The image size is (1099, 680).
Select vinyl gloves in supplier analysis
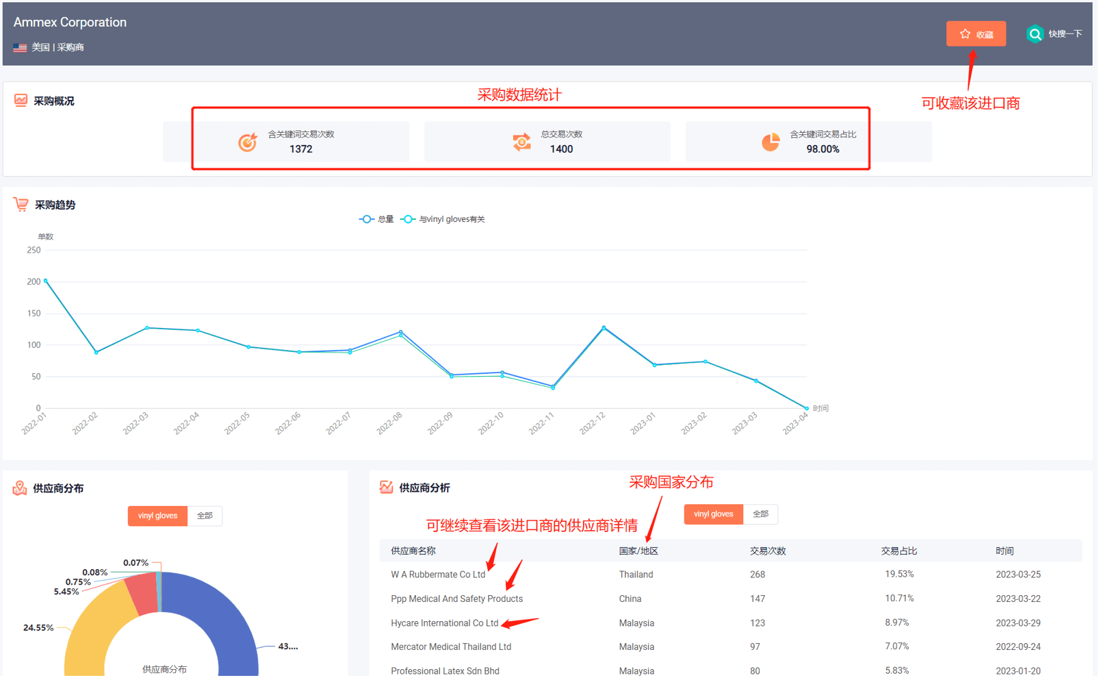[713, 514]
